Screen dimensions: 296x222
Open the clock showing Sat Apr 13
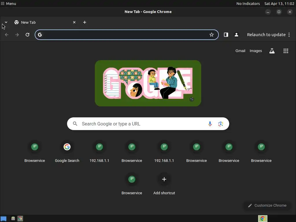point(279,3)
